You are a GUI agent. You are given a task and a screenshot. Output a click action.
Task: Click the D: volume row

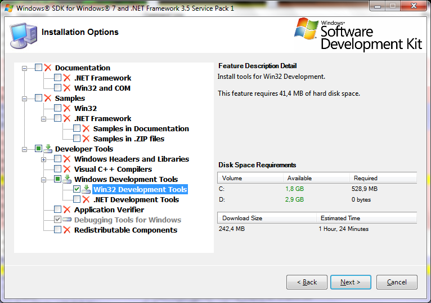pos(317,199)
